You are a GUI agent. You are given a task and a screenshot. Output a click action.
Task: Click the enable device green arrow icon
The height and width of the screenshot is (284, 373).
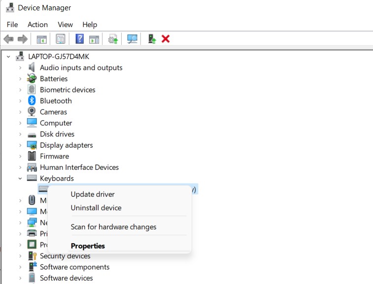click(152, 38)
